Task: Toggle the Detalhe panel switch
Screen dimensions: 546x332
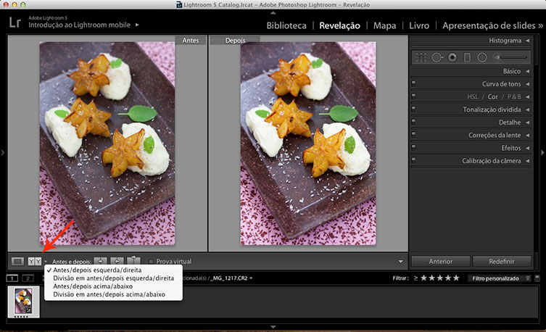Action: (413, 123)
